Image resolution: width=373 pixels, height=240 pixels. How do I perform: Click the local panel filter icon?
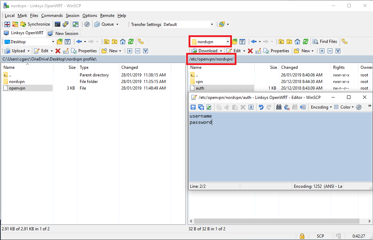tap(68, 42)
